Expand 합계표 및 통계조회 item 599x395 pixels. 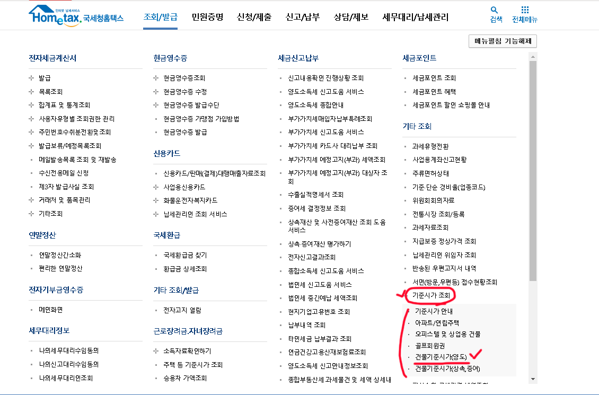tap(31, 105)
